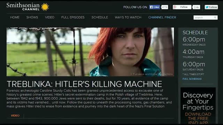Click the Facebook like count 411k
Viewport: 223px width, 125px height.
pos(165,7)
